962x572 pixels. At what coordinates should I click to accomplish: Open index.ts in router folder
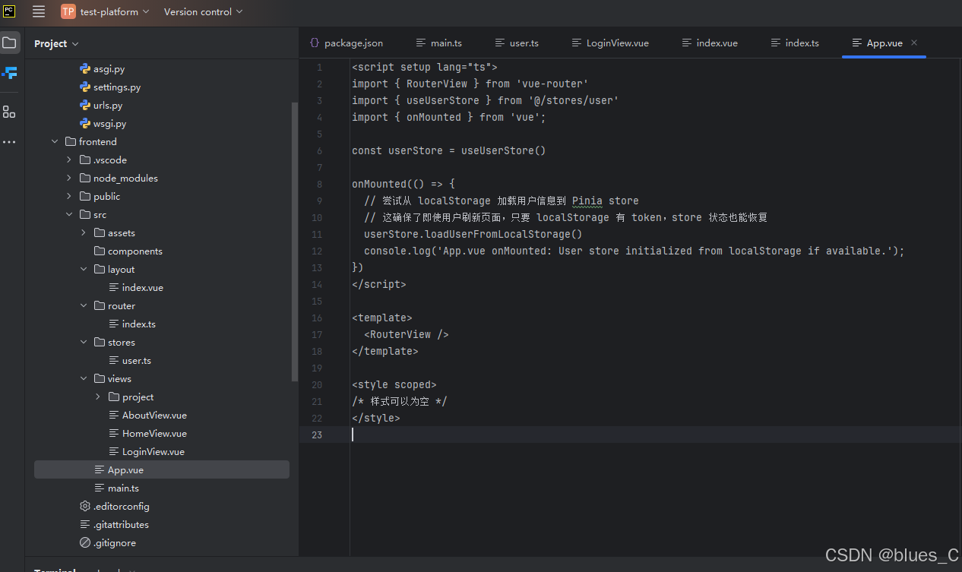pos(139,324)
